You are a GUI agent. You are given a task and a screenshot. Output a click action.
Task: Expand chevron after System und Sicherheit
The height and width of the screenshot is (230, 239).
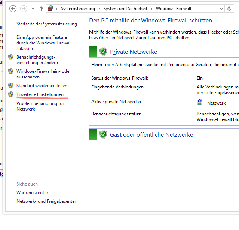(x=151, y=9)
